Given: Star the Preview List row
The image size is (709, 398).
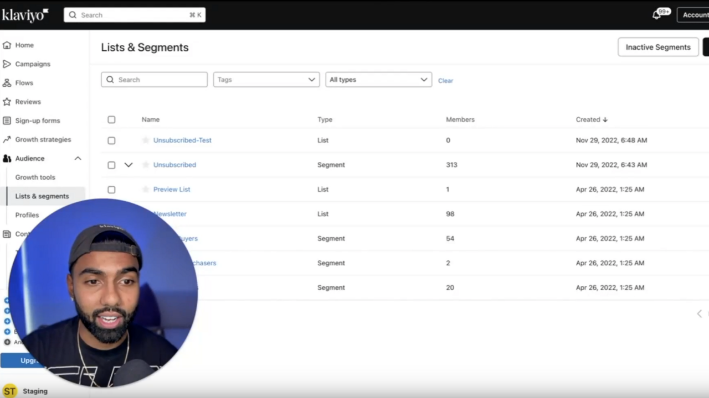Looking at the screenshot, I should 146,189.
